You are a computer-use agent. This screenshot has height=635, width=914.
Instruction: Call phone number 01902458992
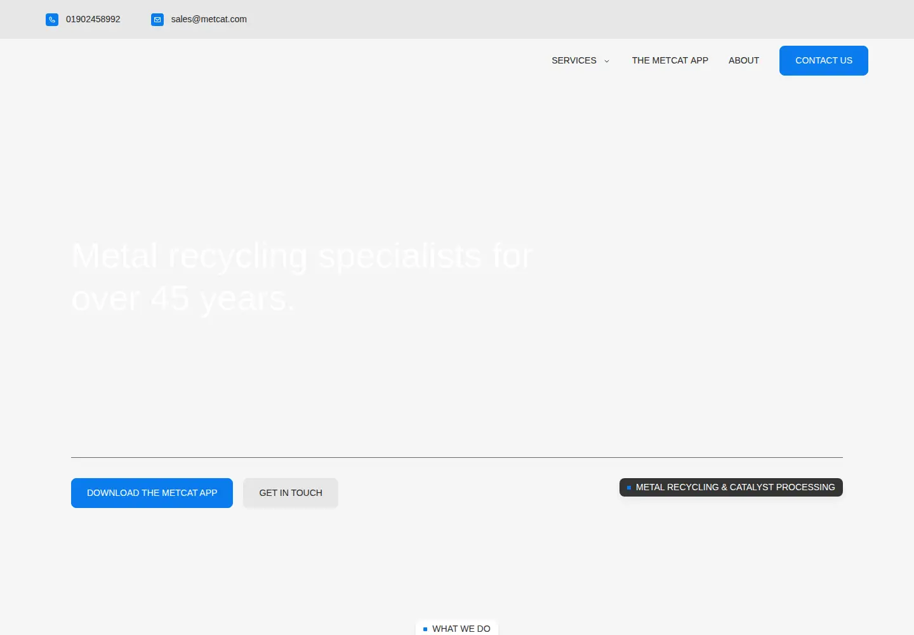[x=93, y=19]
